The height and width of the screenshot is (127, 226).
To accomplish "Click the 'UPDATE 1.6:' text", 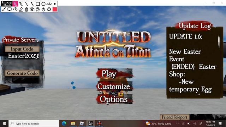I will point(186,36).
